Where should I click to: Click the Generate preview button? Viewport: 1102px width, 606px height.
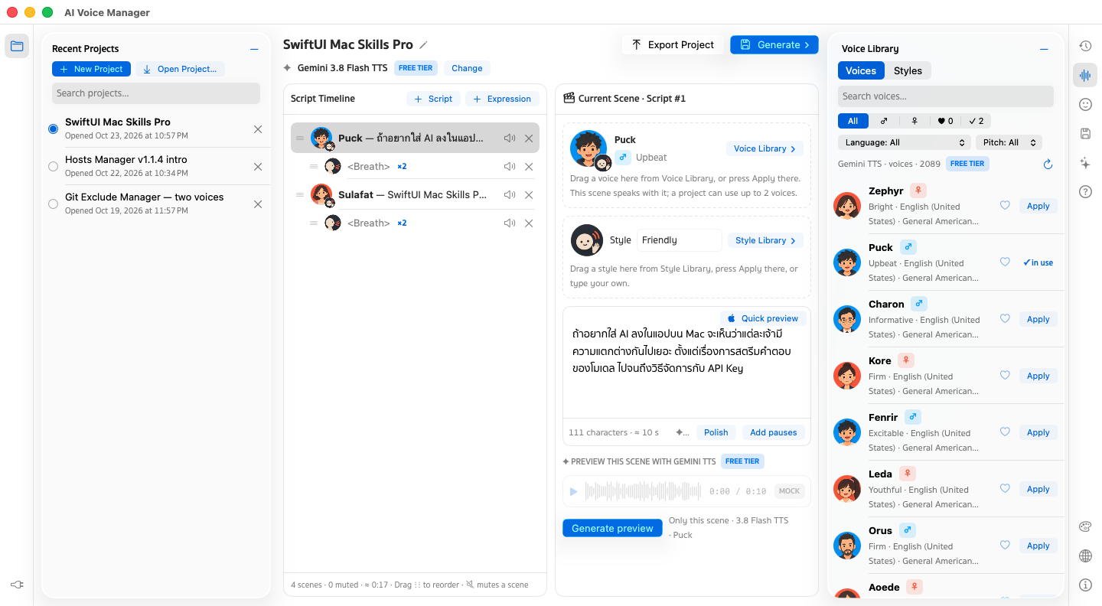pos(612,528)
